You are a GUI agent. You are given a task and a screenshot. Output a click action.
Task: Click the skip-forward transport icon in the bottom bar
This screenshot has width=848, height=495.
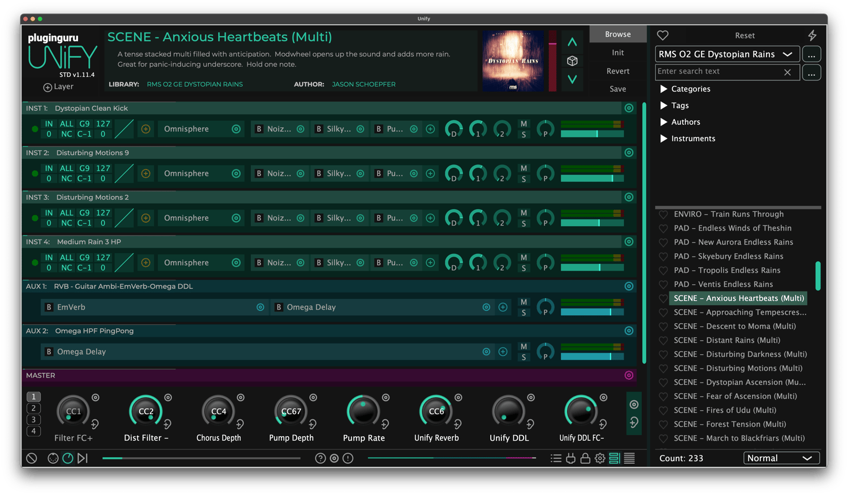[x=83, y=458]
